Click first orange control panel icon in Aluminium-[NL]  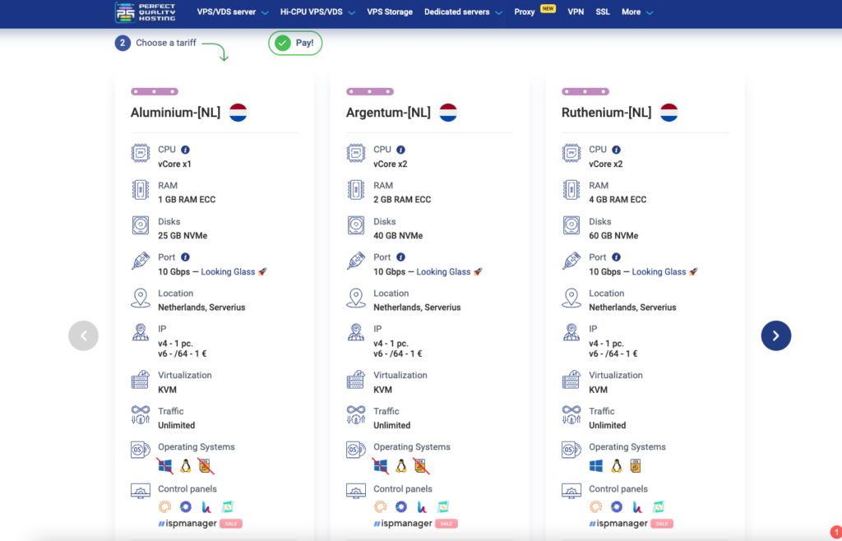[x=165, y=507]
